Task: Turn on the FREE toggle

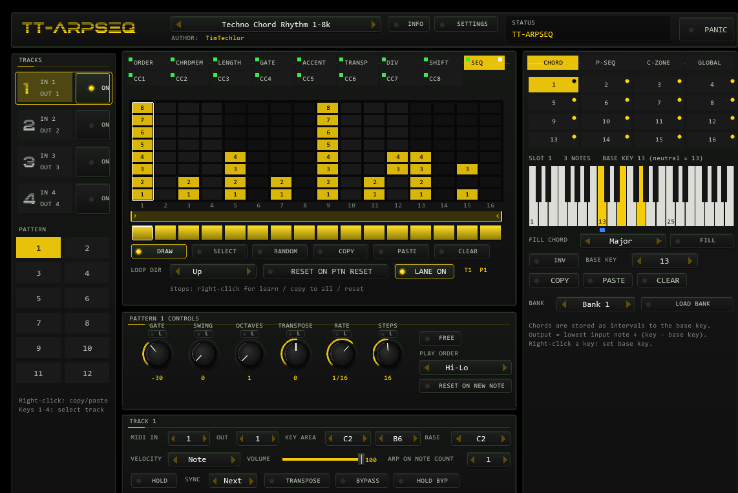Action: (440, 338)
